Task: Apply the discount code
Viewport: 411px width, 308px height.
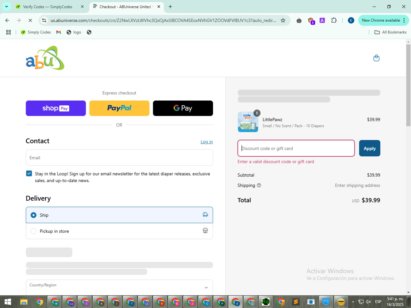Action: 370,148
